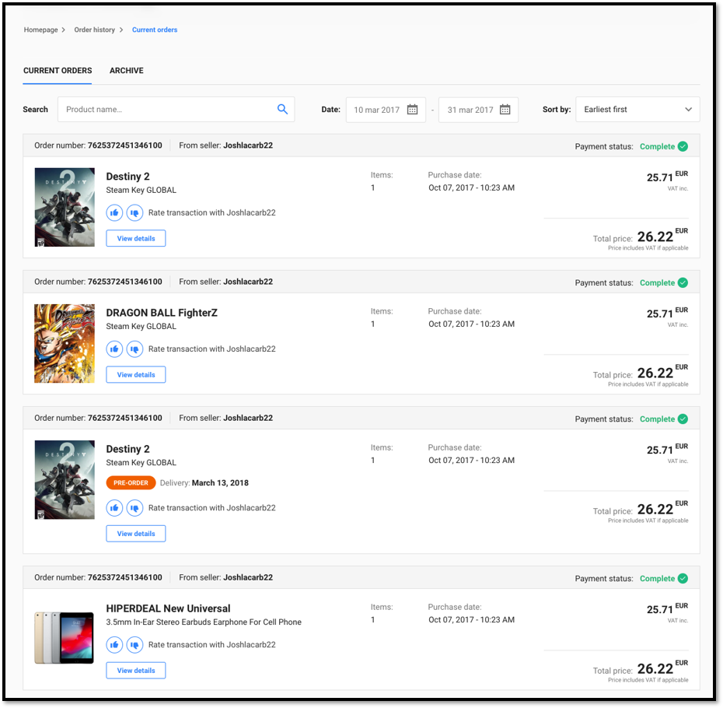The image size is (723, 708).
Task: Switch to the ARCHIVE tab
Action: coord(126,70)
